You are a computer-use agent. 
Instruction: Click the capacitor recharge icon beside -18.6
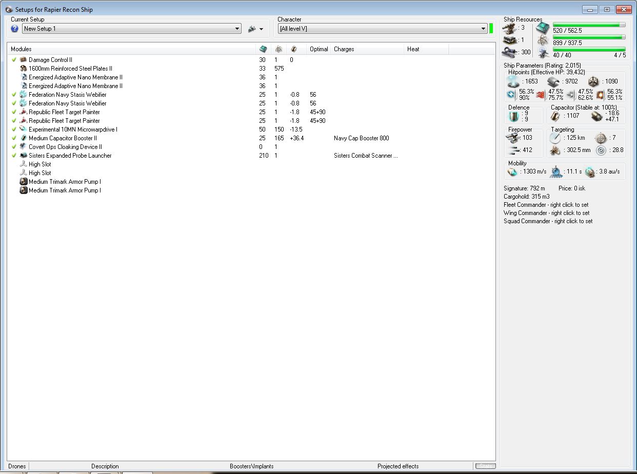(x=596, y=117)
